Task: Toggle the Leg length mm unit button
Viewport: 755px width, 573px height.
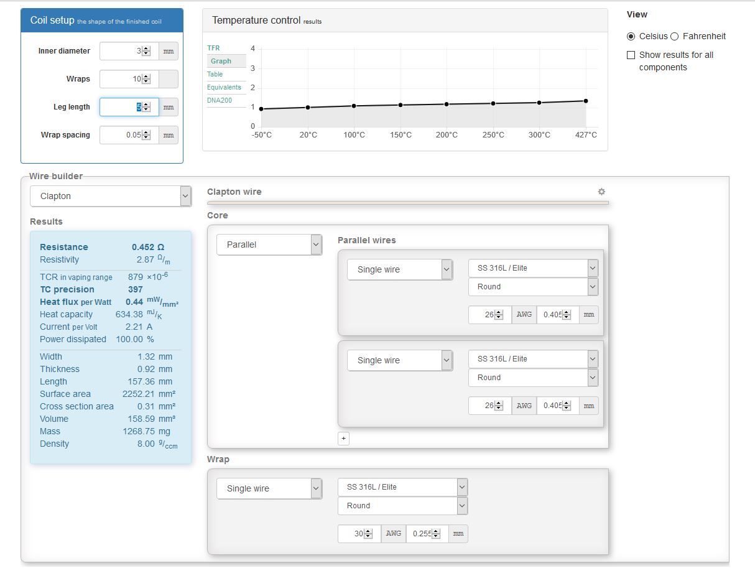Action: click(169, 107)
